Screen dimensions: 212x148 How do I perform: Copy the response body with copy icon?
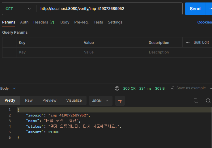coord(196,101)
